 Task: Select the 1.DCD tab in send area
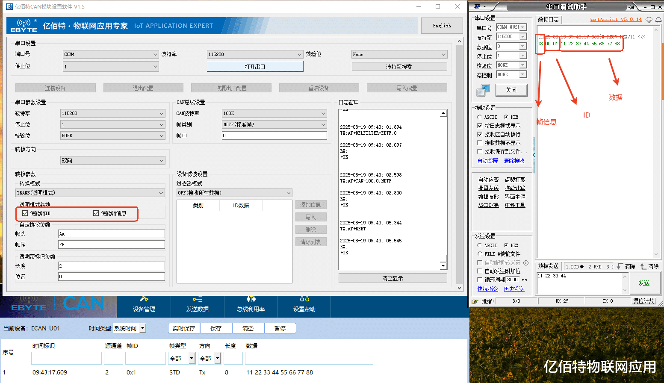575,267
